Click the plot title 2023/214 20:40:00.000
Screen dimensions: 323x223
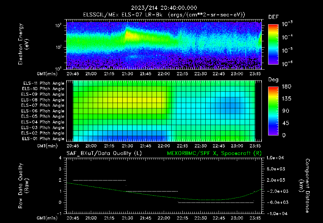point(164,8)
